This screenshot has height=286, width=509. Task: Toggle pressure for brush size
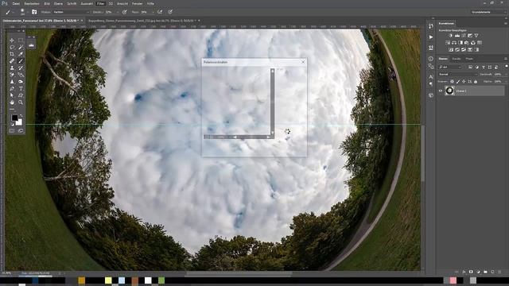(170, 12)
